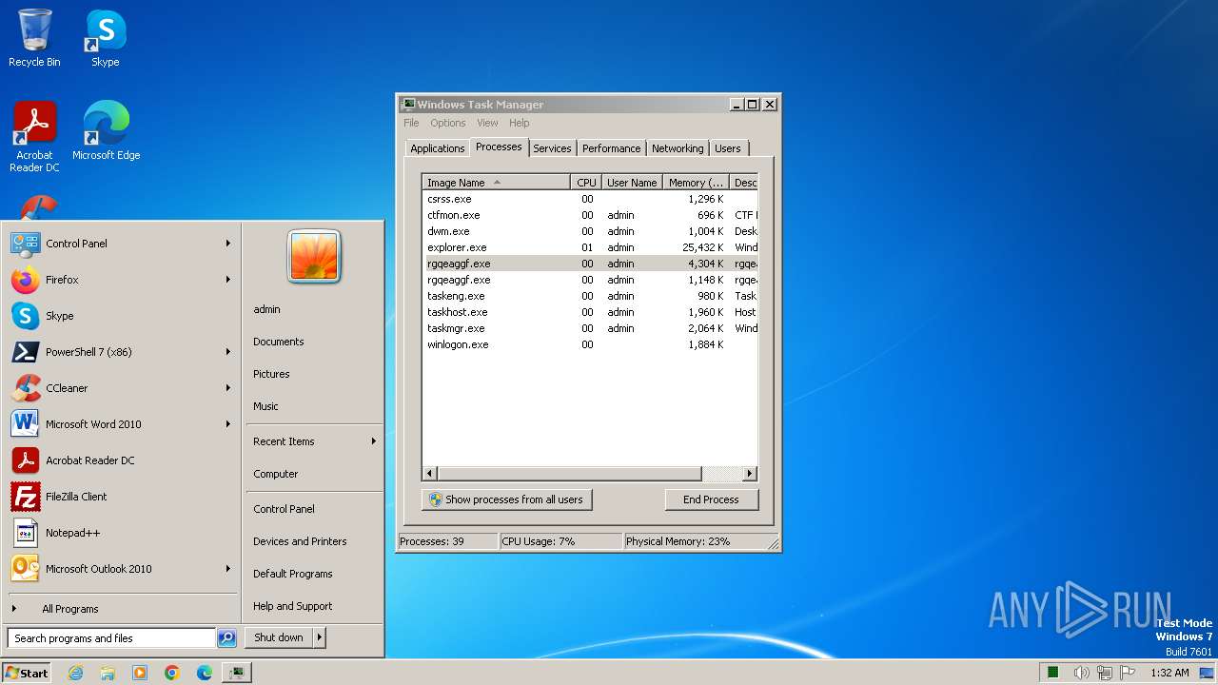Image resolution: width=1218 pixels, height=685 pixels.
Task: Click Internet Explorer taskbar icon
Action: point(75,673)
